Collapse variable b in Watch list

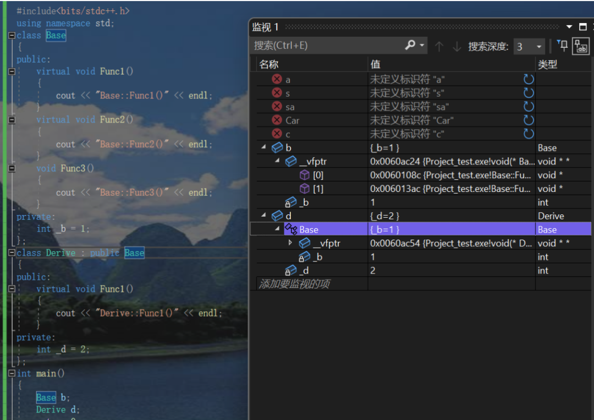point(263,147)
